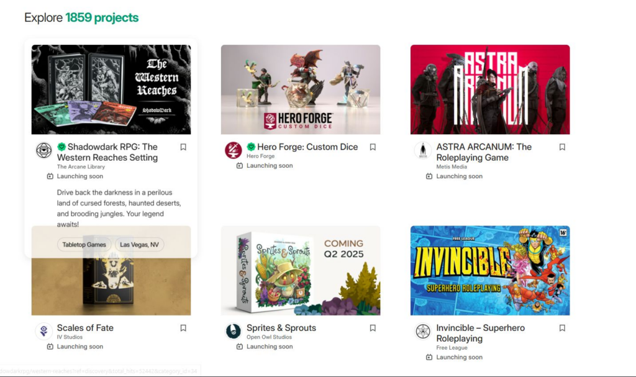Open the Astra Arcanum project image

coord(490,89)
